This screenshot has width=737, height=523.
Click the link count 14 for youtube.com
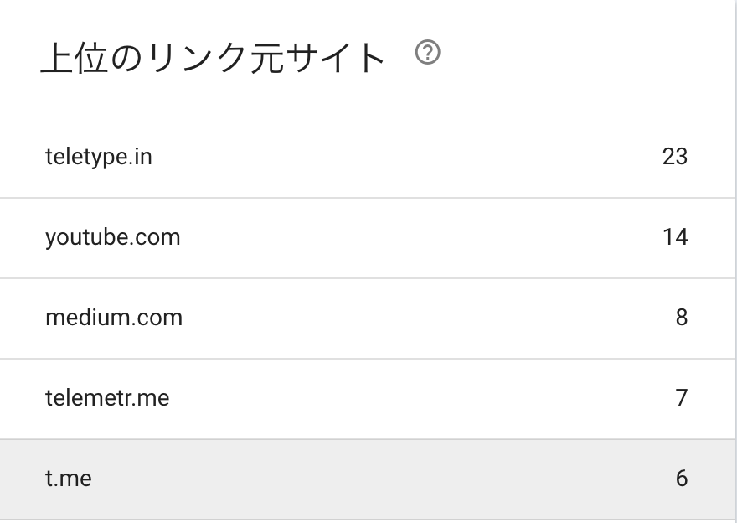675,237
